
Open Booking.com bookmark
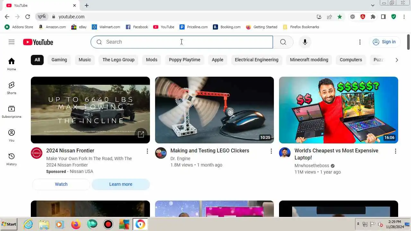[x=227, y=27]
